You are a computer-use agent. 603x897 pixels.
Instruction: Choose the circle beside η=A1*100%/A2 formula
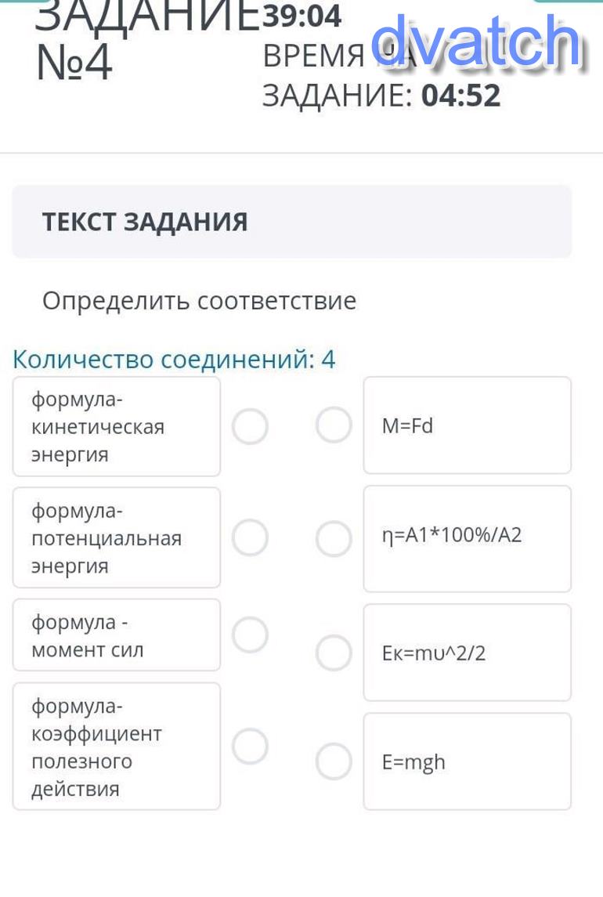tap(334, 539)
